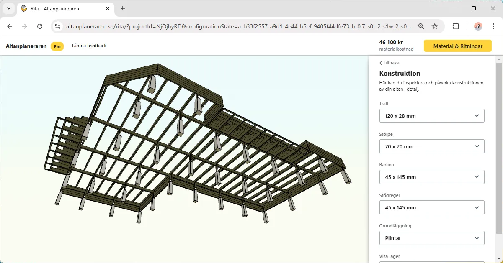Viewport: 503px width, 263px height.
Task: Change Grundläggning from Plintar dropdown
Action: click(x=431, y=238)
